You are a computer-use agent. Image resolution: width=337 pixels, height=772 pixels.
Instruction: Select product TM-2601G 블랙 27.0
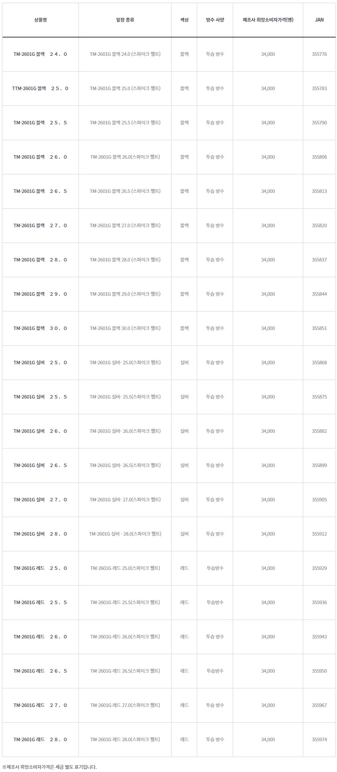40,226
